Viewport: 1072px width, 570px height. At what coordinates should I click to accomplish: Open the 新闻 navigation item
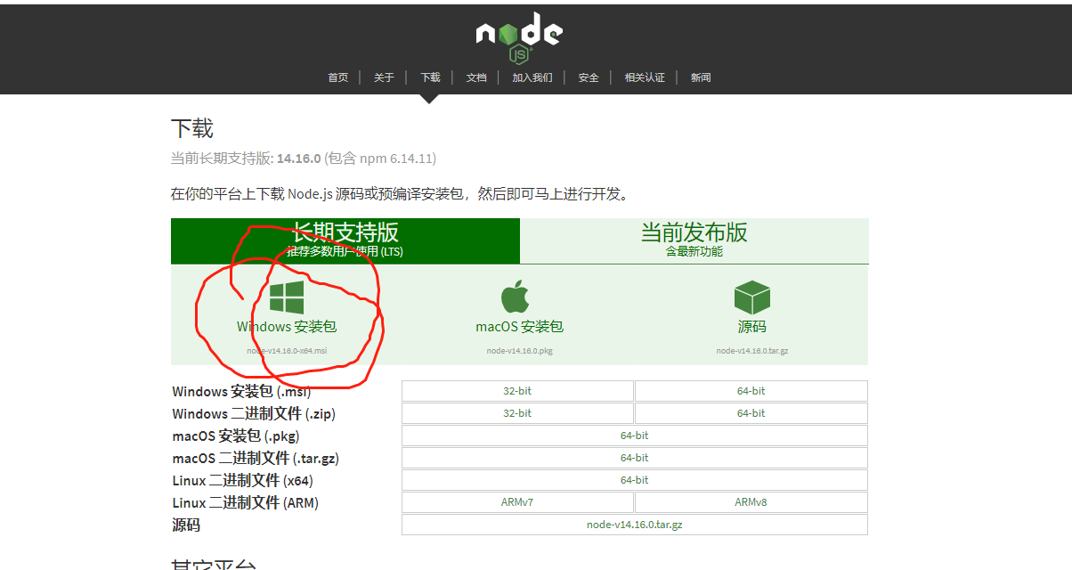[x=701, y=77]
